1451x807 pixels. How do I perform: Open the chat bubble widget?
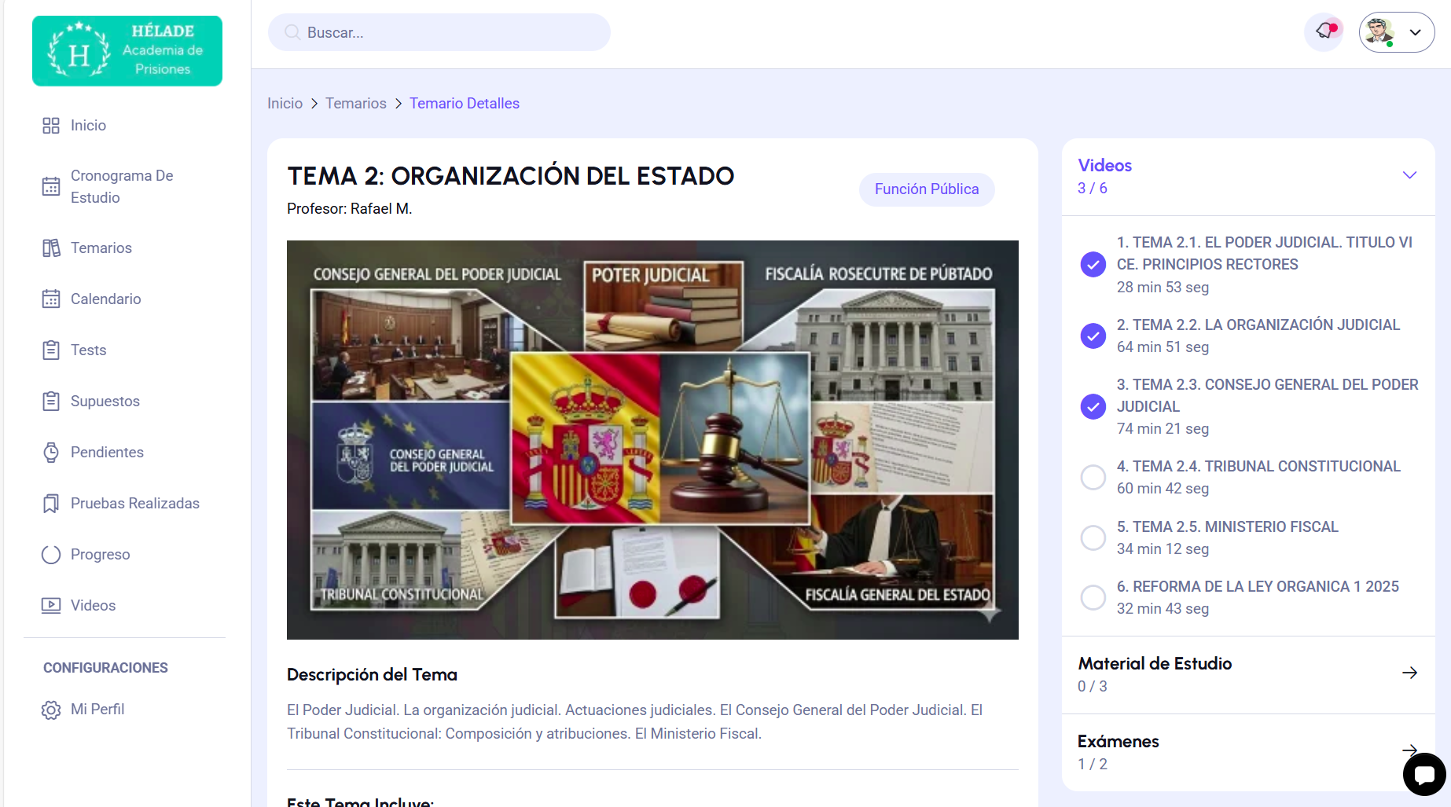pos(1423,775)
